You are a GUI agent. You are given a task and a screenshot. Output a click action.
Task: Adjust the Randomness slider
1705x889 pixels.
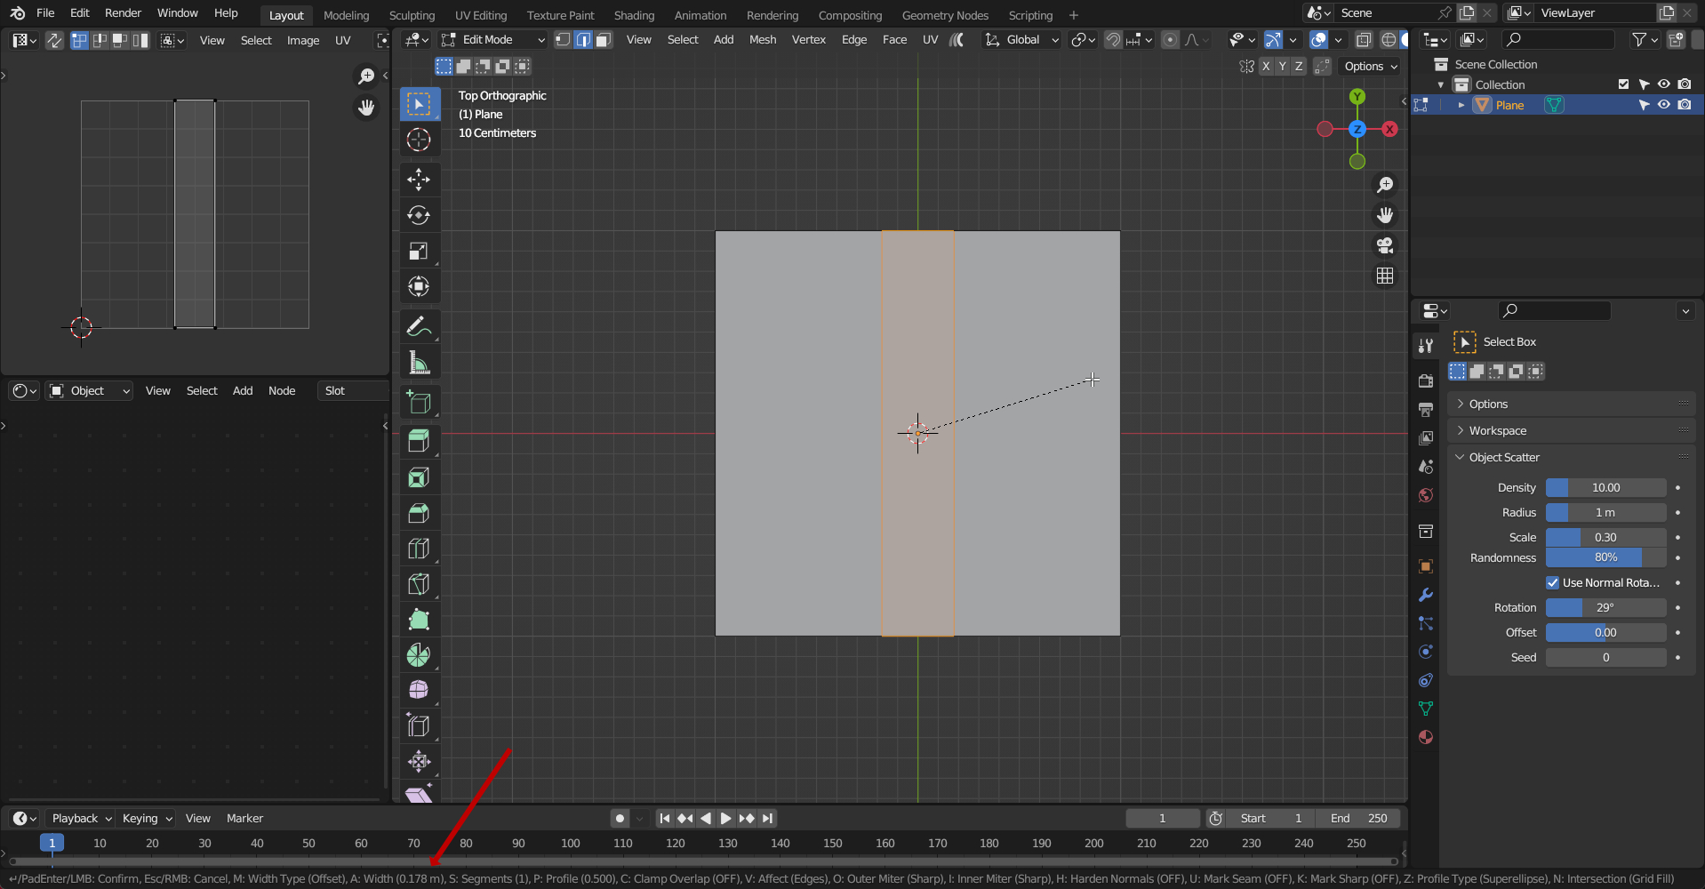[x=1605, y=557]
